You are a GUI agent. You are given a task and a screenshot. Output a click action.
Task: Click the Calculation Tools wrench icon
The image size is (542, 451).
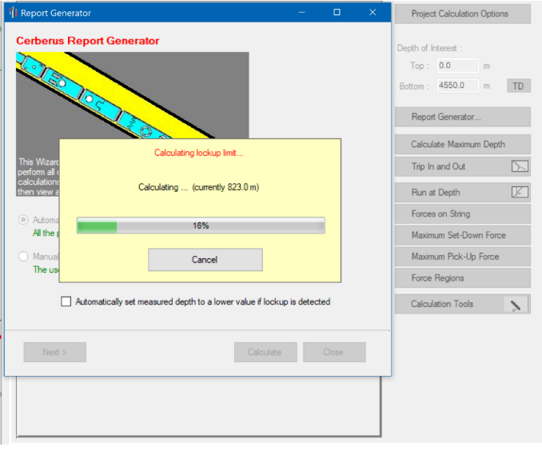(516, 305)
